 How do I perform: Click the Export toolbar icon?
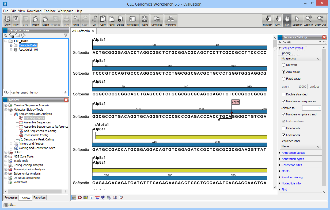(46, 21)
